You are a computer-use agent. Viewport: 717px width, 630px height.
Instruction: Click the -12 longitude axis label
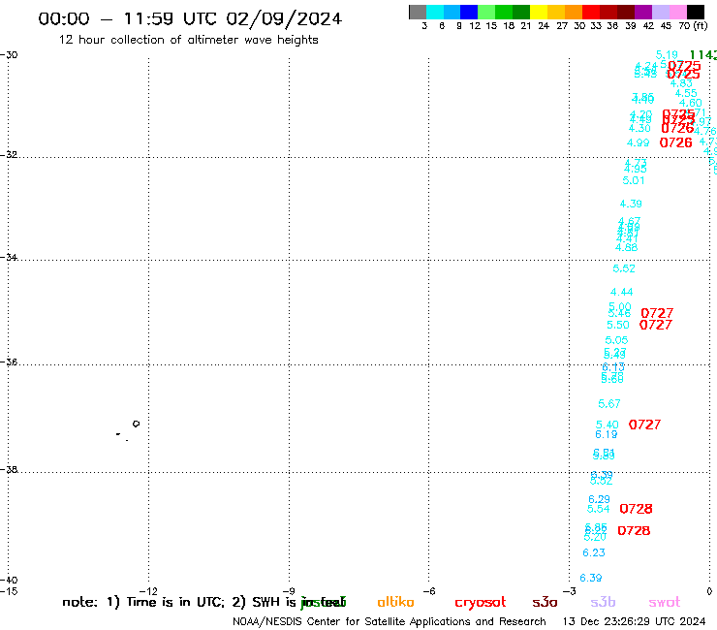pyautogui.click(x=148, y=591)
